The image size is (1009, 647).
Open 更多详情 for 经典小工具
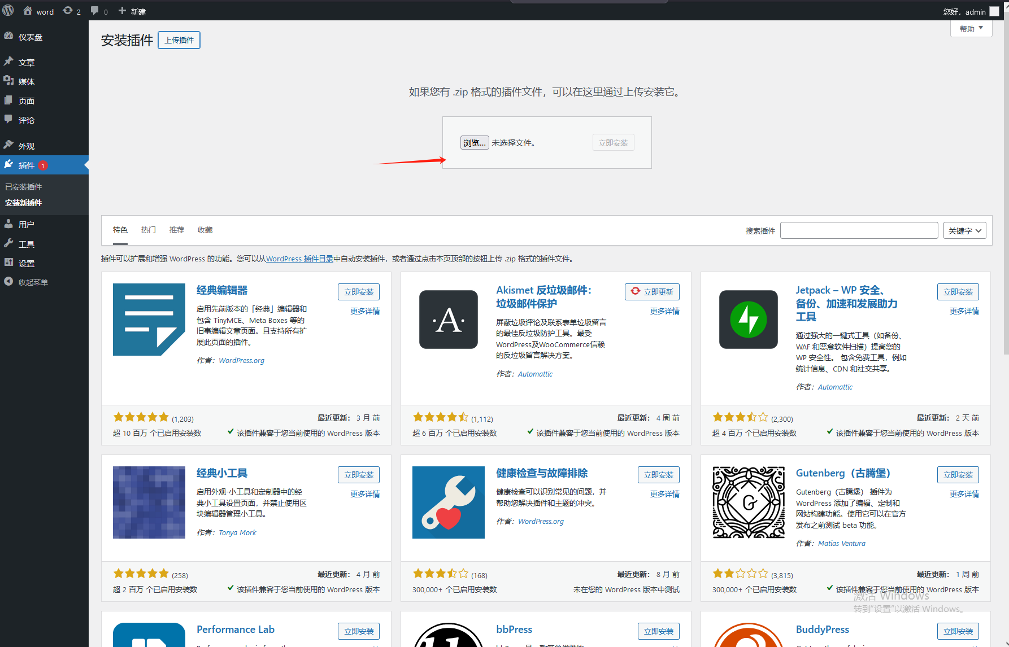pos(365,494)
